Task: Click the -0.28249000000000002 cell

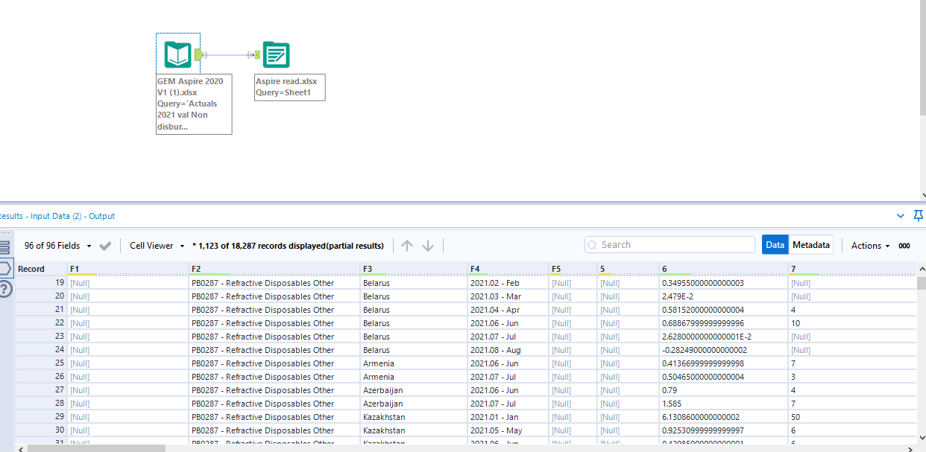Action: tap(722, 350)
